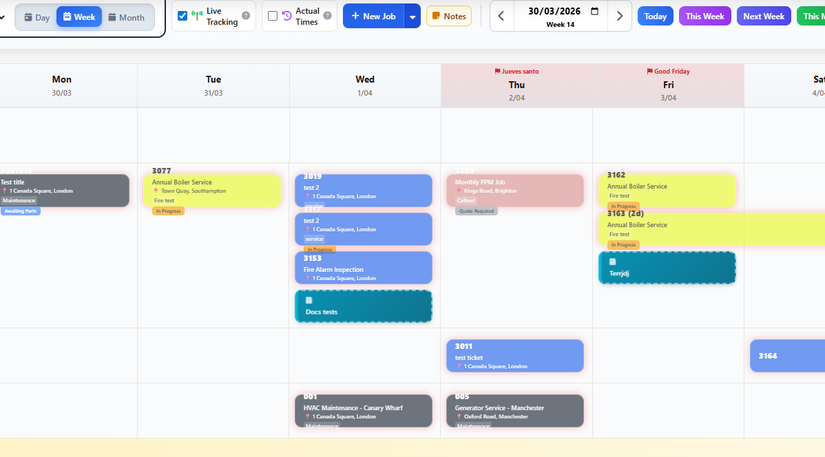
Task: Click the calendar icon on Terrjdj card
Action: click(612, 262)
